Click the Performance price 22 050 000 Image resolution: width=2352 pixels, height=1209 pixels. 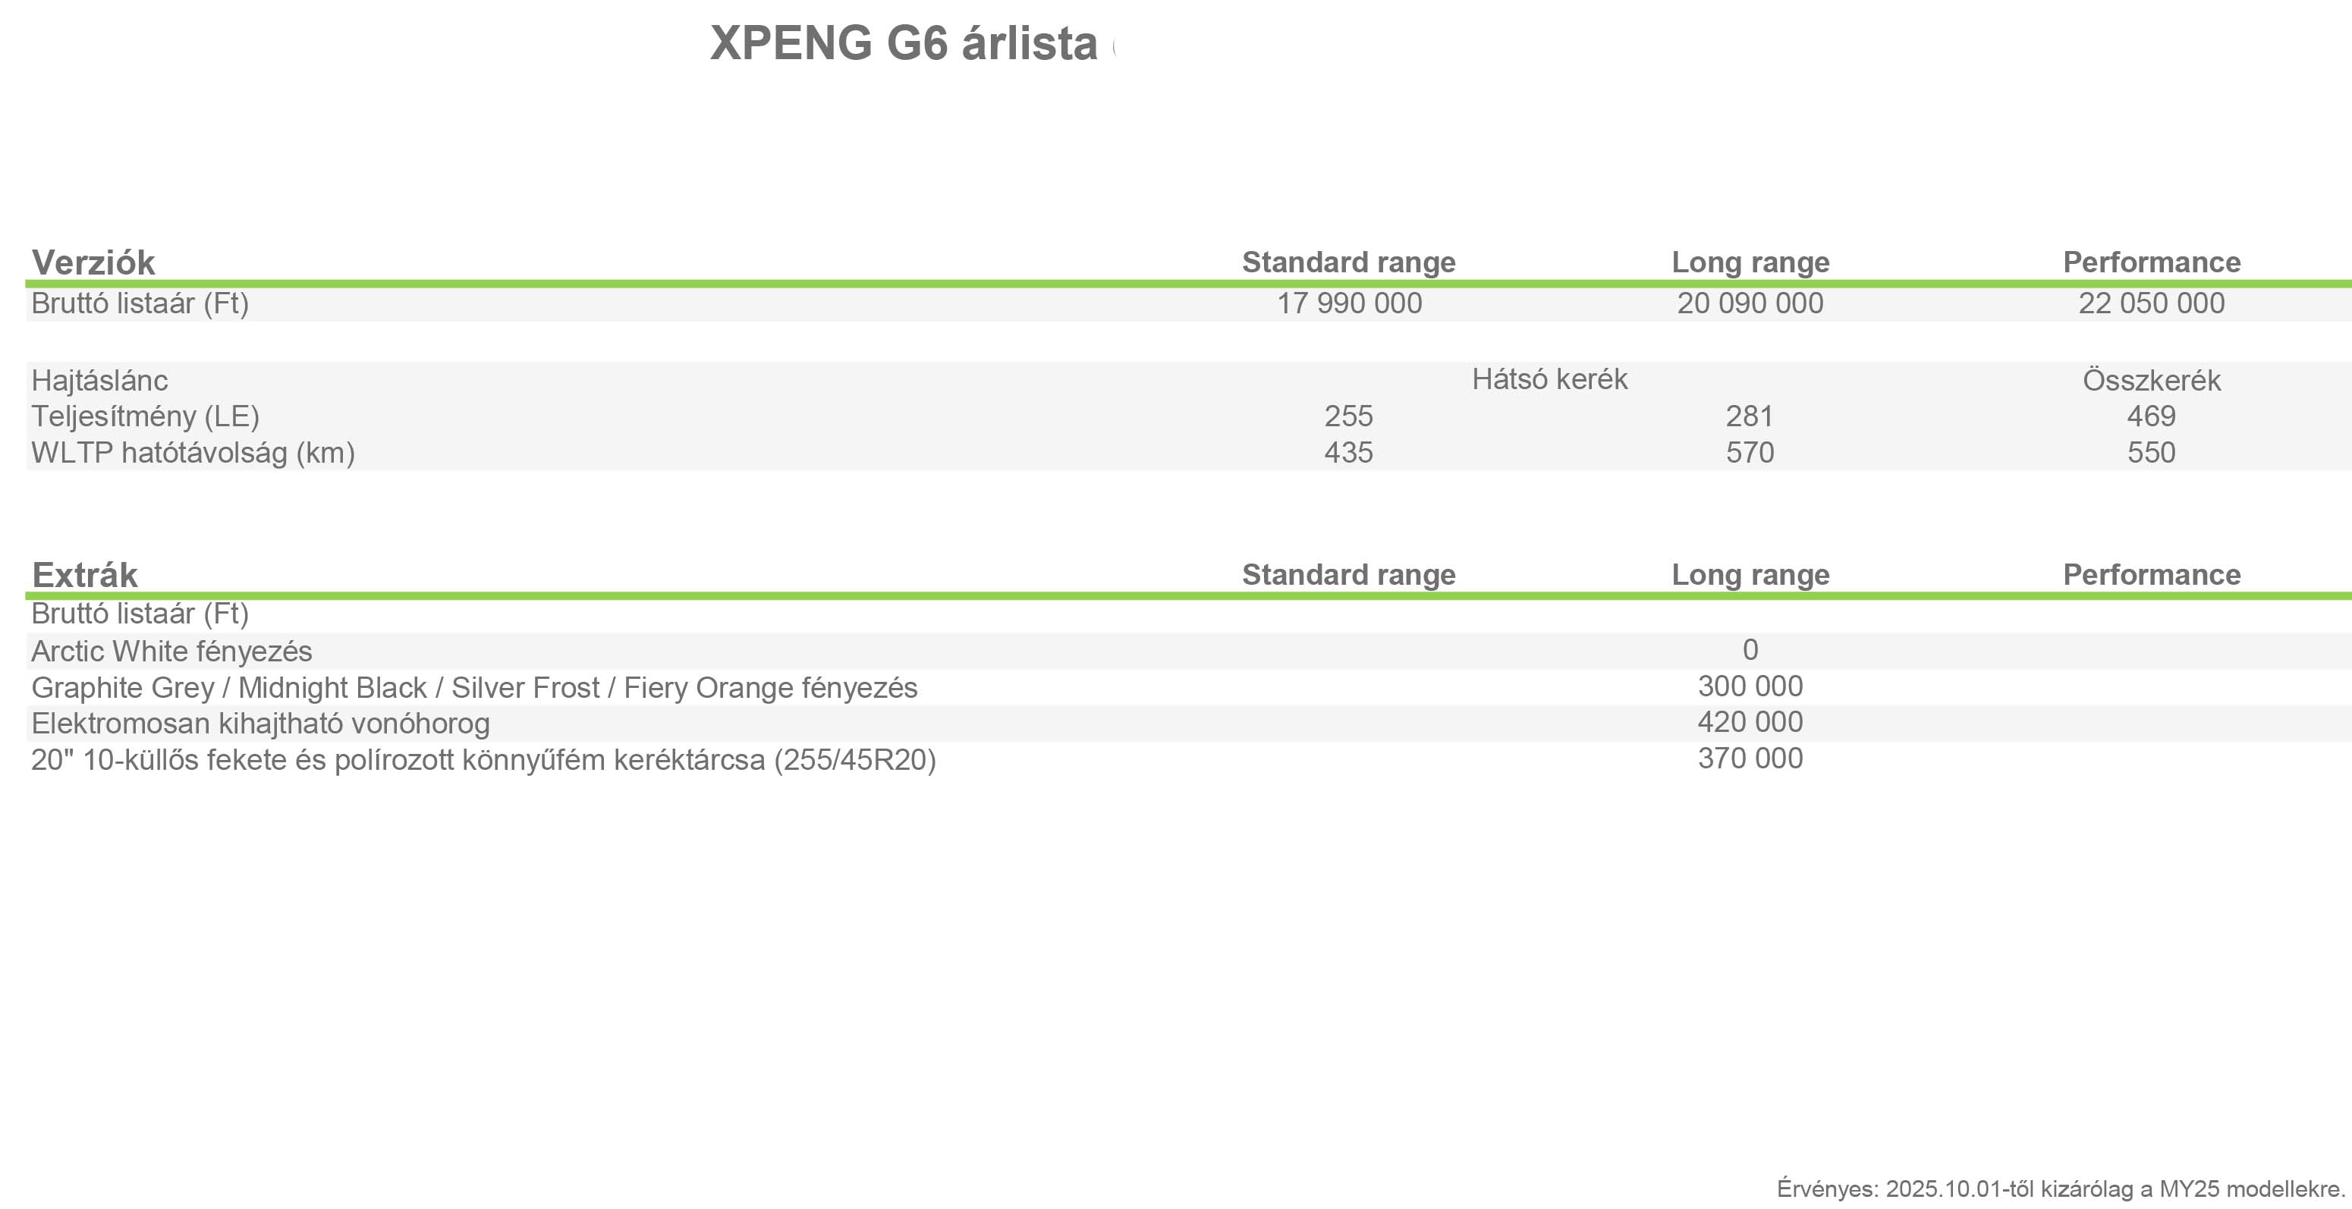2151,303
